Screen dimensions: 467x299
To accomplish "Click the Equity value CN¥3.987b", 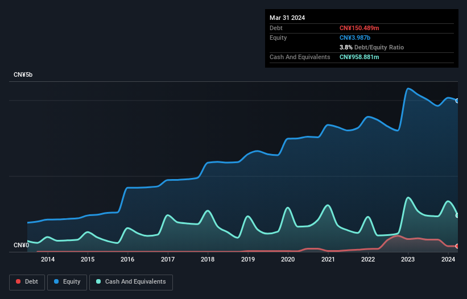I will 355,38.
